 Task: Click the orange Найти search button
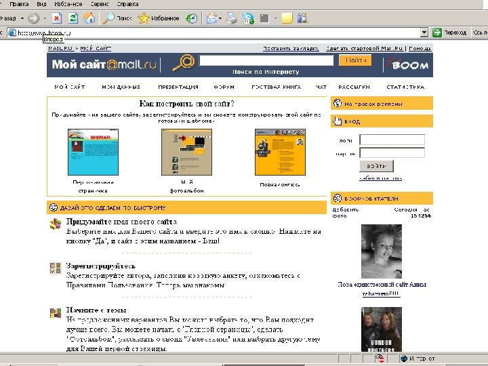(355, 60)
